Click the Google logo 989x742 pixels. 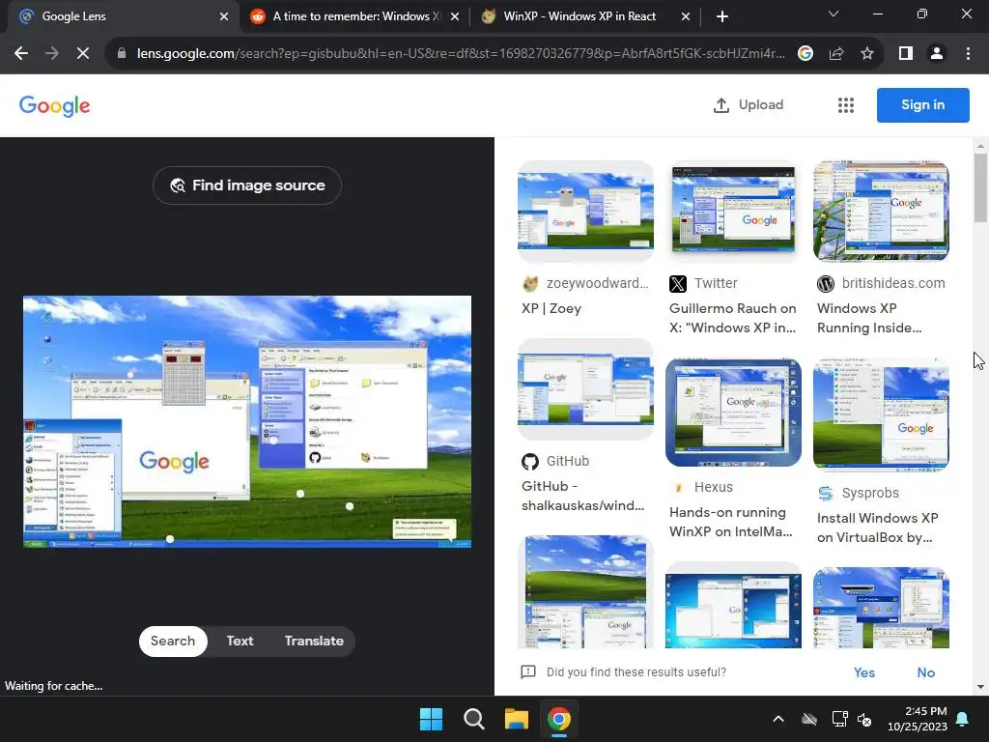point(55,106)
